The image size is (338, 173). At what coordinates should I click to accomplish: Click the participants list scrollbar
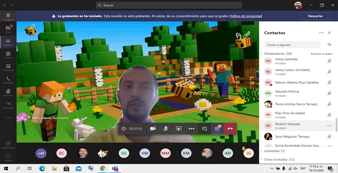[336, 125]
